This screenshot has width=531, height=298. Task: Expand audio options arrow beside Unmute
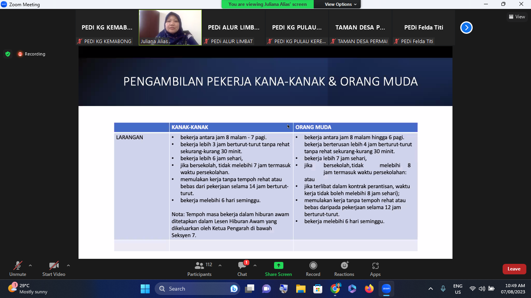tap(30, 266)
